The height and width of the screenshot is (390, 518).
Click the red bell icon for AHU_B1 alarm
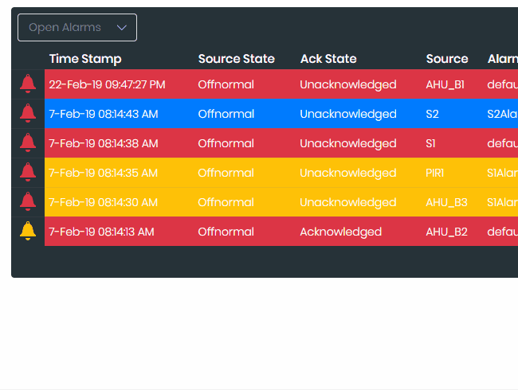[28, 84]
